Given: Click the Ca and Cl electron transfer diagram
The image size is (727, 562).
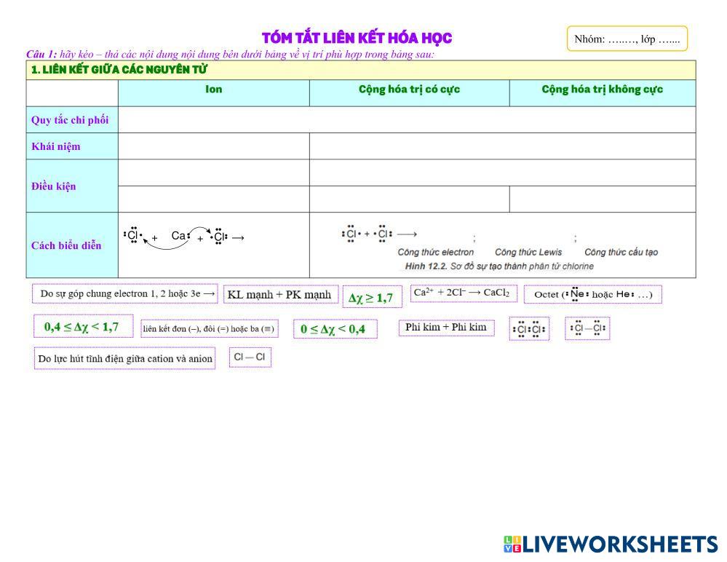Looking at the screenshot, I should [x=185, y=237].
